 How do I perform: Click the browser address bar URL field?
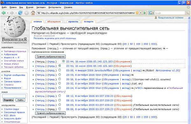pos(88,13)
